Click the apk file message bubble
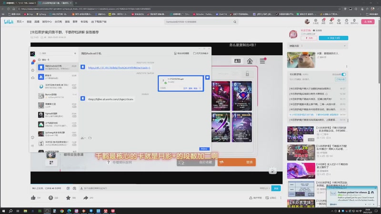Image resolution: width=381 pixels, height=214 pixels. 181,83
